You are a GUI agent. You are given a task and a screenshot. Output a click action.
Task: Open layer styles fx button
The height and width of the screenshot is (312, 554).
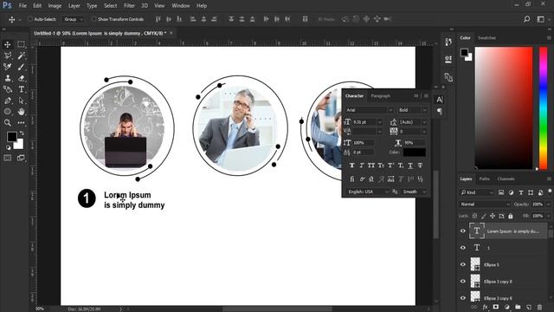tap(486, 307)
